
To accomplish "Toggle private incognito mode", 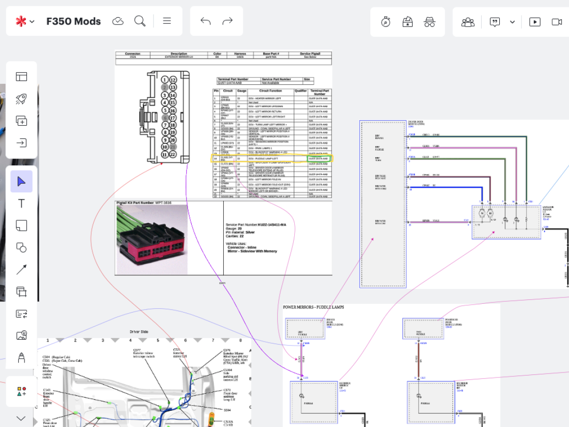I will pyautogui.click(x=430, y=22).
